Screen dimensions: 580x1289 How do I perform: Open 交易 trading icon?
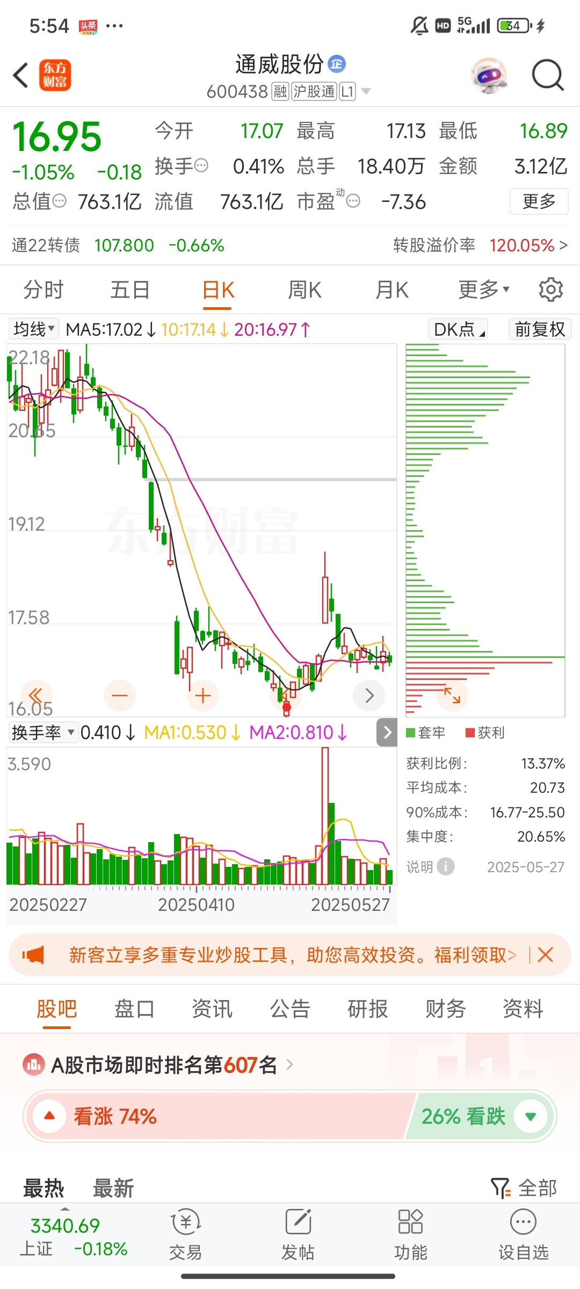click(x=186, y=1222)
